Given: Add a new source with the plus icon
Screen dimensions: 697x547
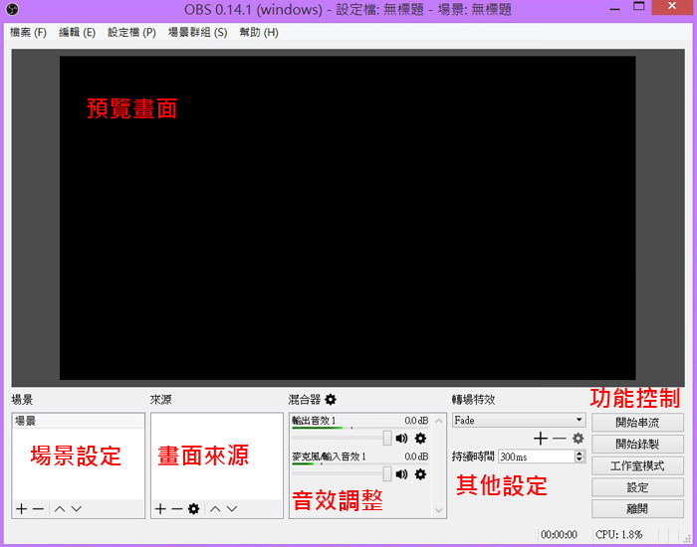Looking at the screenshot, I should [160, 509].
